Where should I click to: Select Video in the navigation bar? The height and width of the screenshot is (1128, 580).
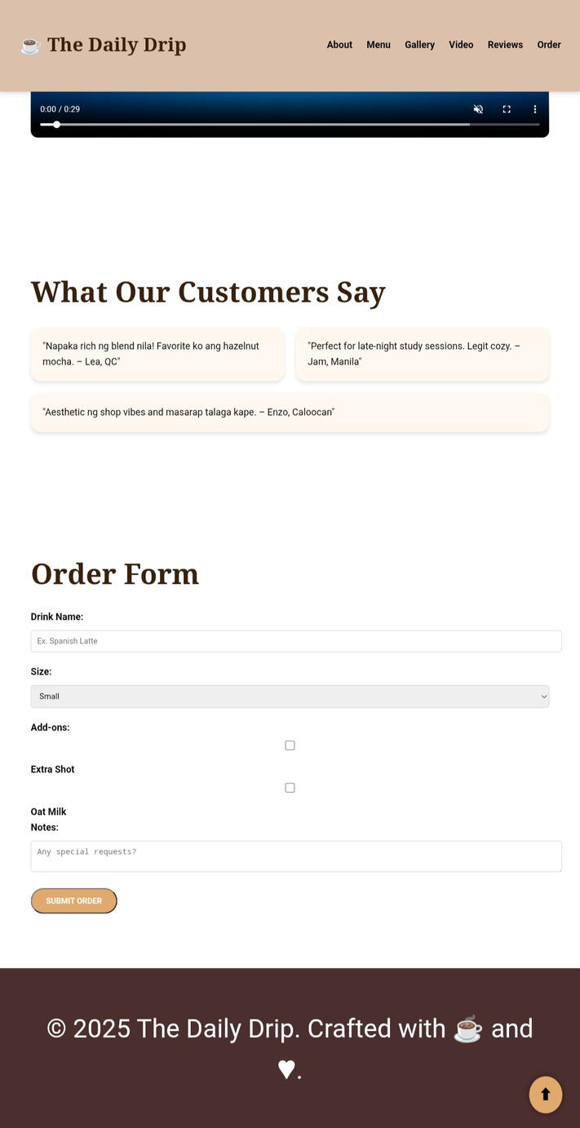[461, 45]
